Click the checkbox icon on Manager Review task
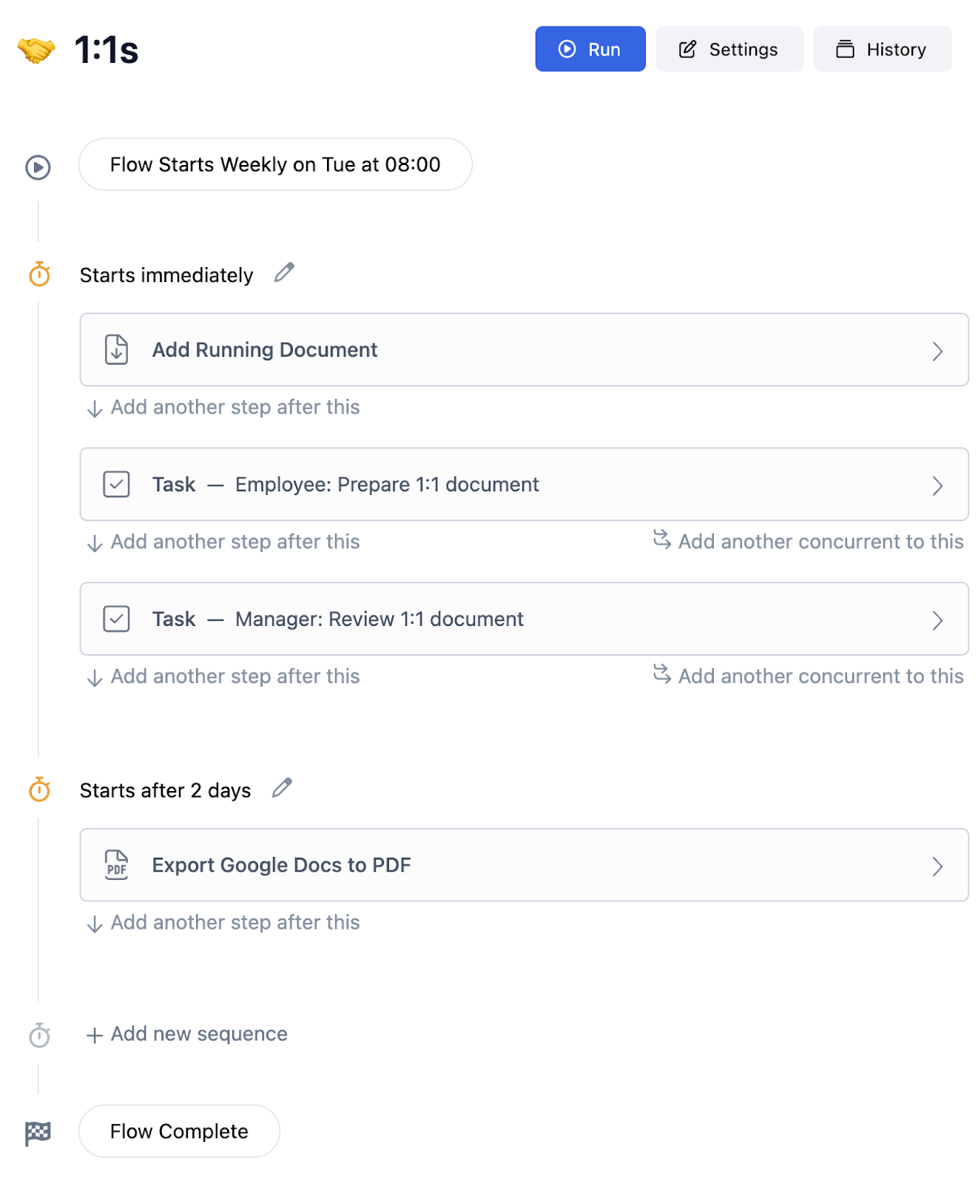The width and height of the screenshot is (978, 1184). coord(116,619)
